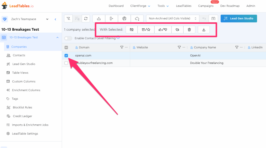
Task: Click the clear filters icon in toolbar
Action: [68, 18]
